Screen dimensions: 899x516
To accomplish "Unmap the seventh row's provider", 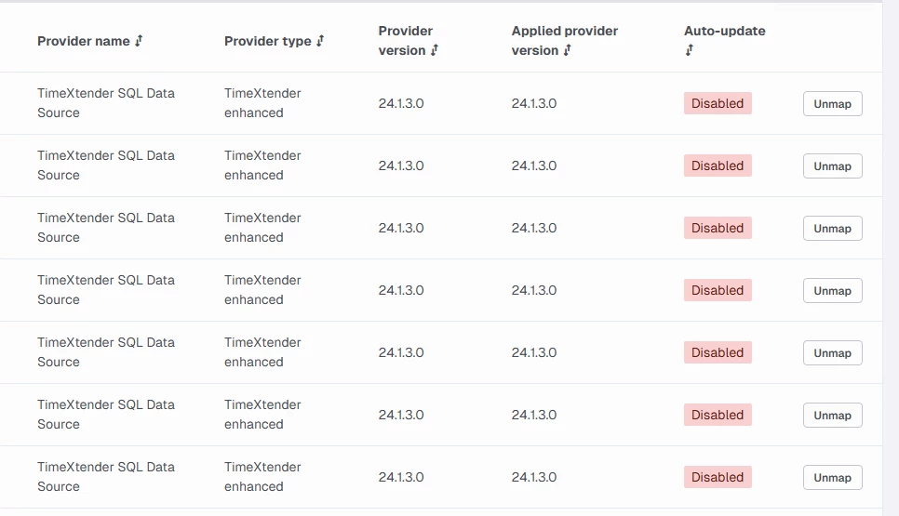I will coord(832,478).
